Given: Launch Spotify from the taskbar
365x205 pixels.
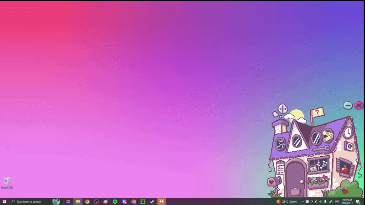Looking at the screenshot, I should (115, 201).
